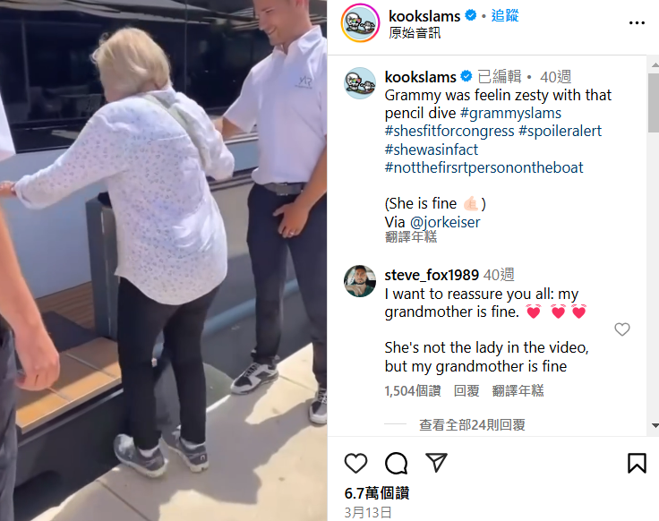View the 1,504 likes on the comment

pos(413,390)
